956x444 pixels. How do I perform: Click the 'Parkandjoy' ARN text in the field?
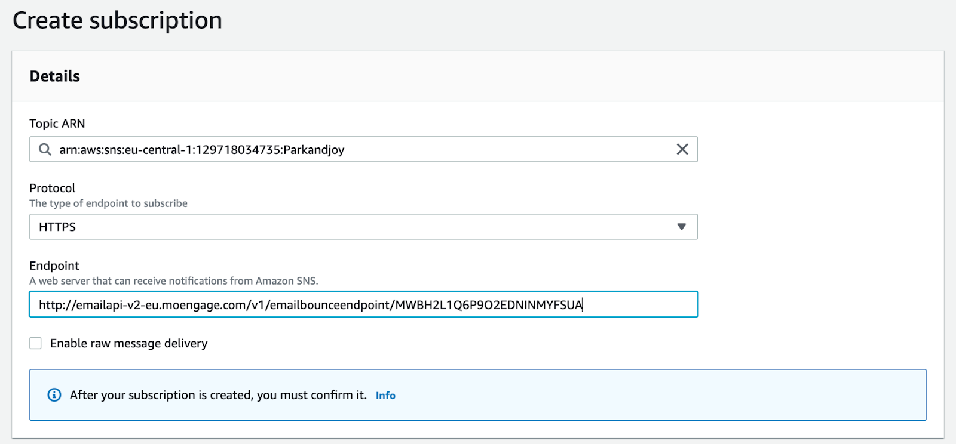pyautogui.click(x=314, y=150)
